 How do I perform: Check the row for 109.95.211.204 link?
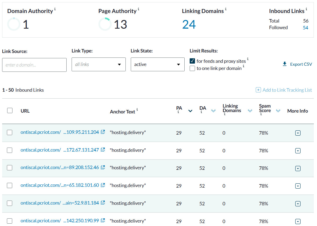point(10,132)
